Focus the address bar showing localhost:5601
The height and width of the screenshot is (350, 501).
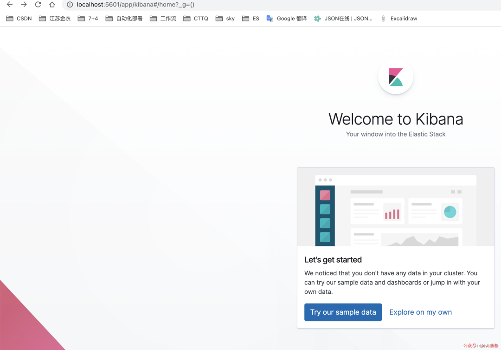(281, 5)
